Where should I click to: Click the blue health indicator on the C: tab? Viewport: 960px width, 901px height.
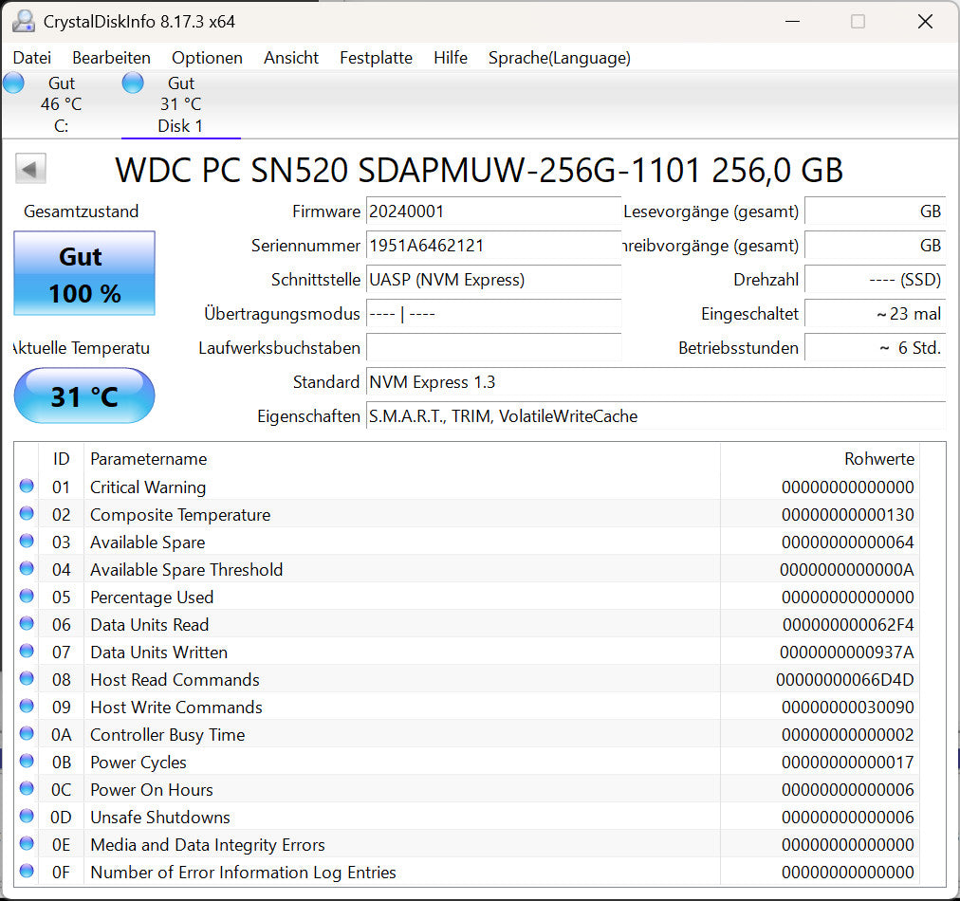pos(13,83)
